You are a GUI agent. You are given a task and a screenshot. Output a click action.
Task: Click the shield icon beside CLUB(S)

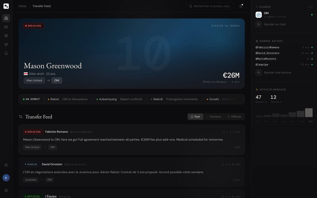click(x=257, y=7)
